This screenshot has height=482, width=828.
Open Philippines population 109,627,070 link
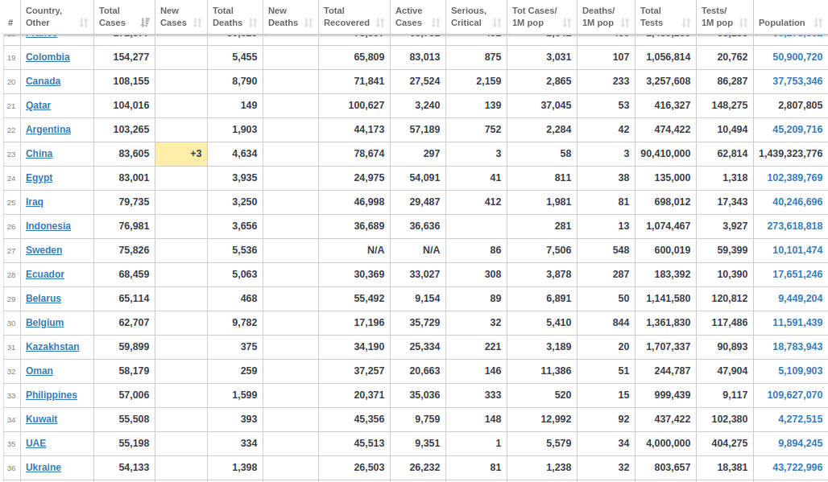click(x=795, y=395)
